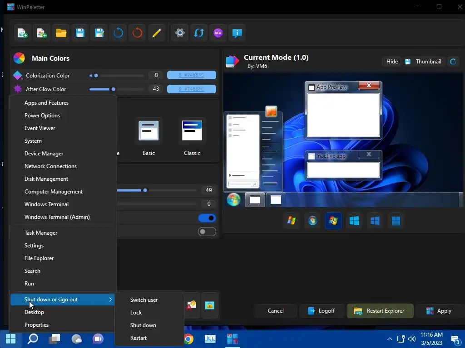Click the Windows Start button on taskbar
Image resolution: width=465 pixels, height=348 pixels.
11,339
